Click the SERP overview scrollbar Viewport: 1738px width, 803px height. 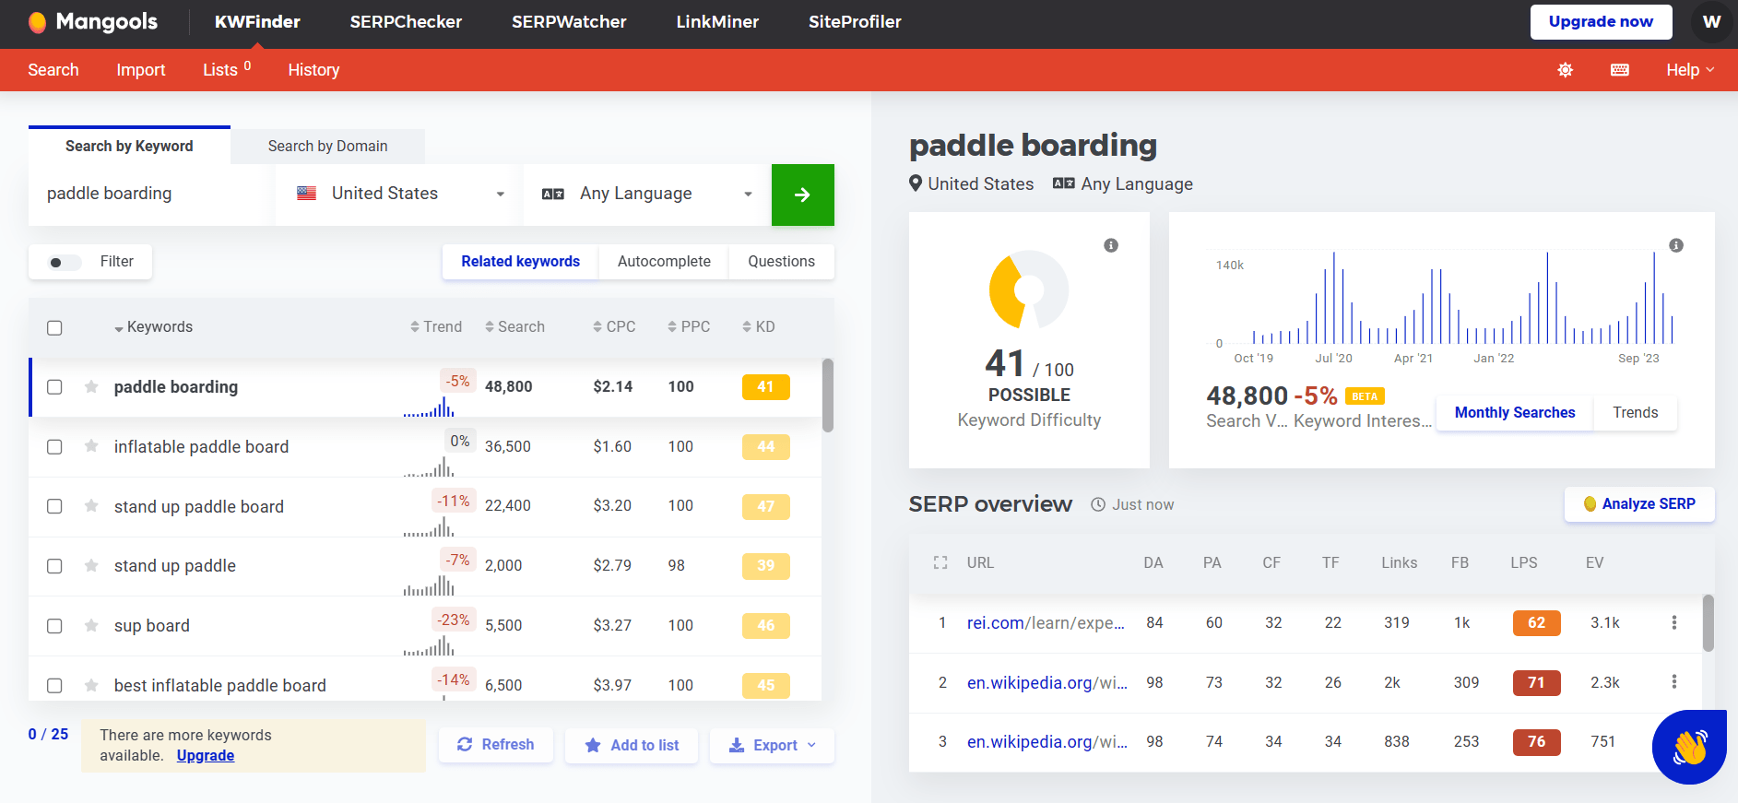(x=1708, y=622)
